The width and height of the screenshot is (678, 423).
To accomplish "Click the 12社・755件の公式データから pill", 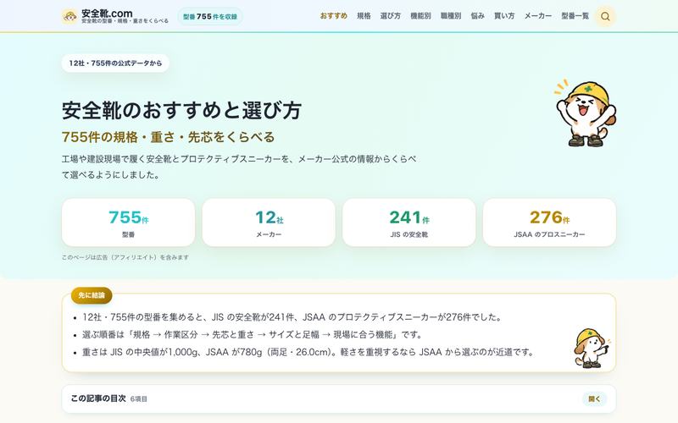I will 115,63.
